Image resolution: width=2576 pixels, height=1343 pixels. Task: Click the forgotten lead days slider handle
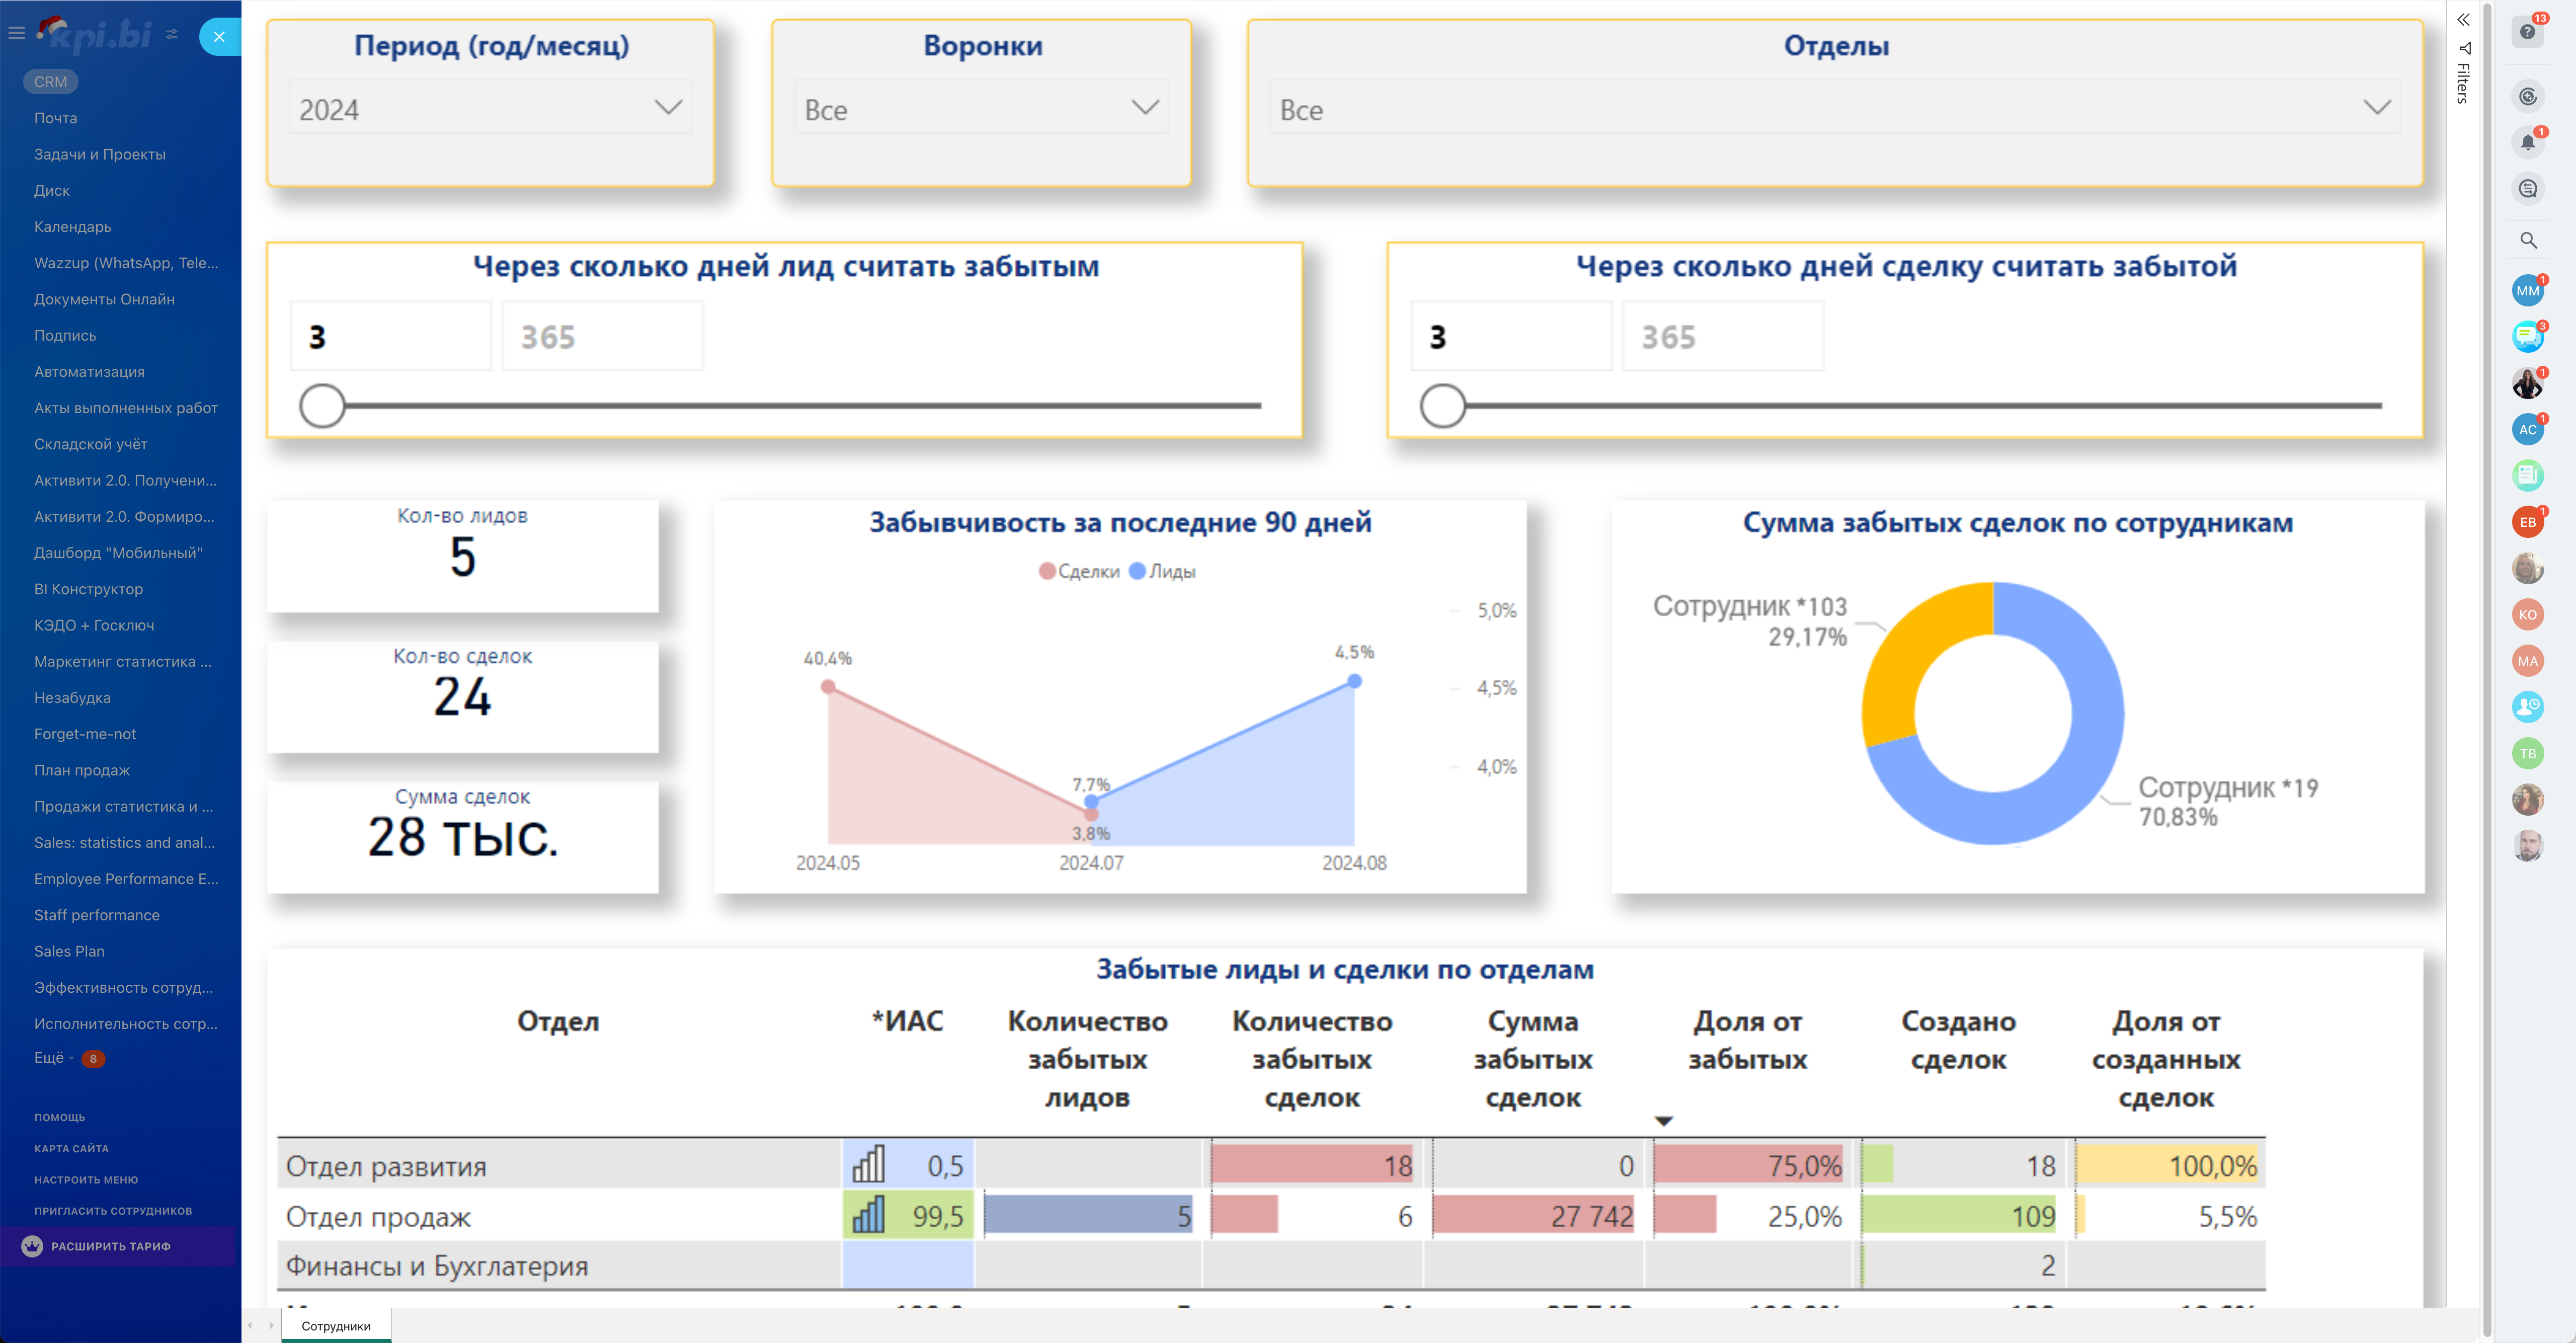pyautogui.click(x=322, y=406)
